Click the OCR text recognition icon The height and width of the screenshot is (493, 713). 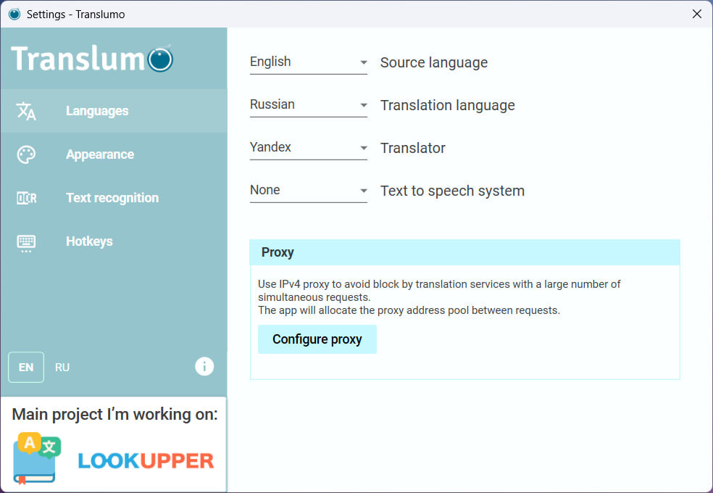pyautogui.click(x=26, y=198)
